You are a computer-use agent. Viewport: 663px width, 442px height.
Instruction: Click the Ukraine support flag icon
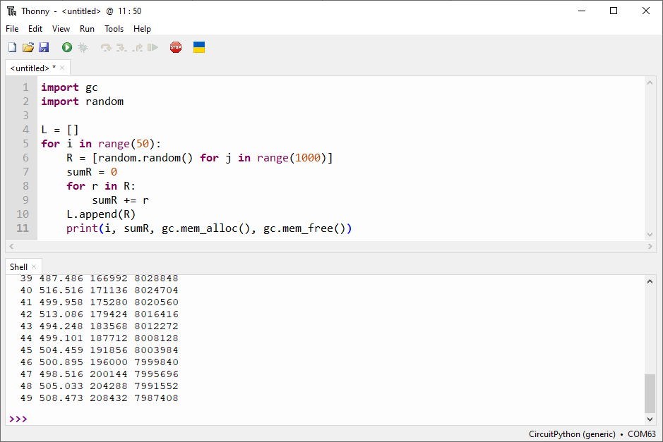[x=198, y=47]
